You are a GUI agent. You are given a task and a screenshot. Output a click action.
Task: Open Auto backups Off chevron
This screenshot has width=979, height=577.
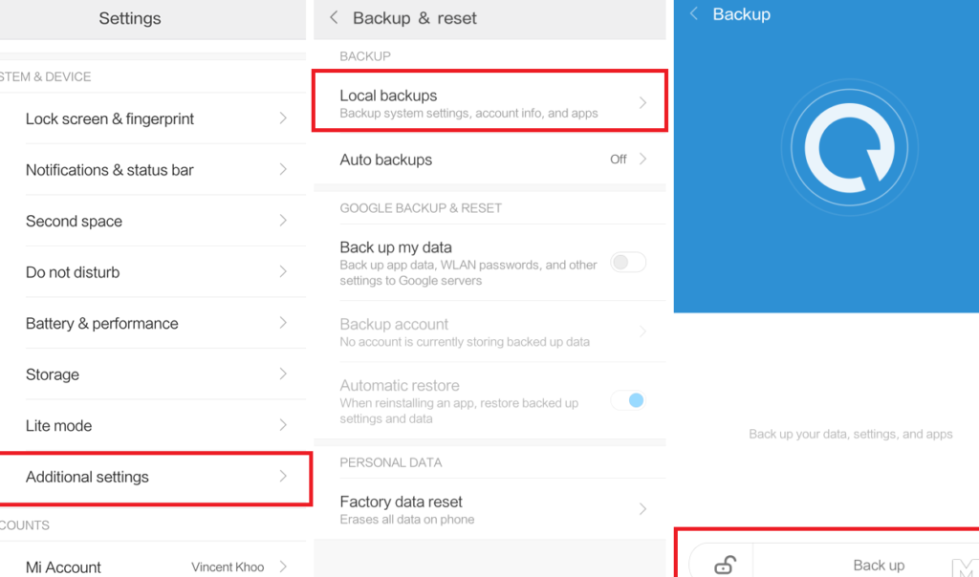642,160
